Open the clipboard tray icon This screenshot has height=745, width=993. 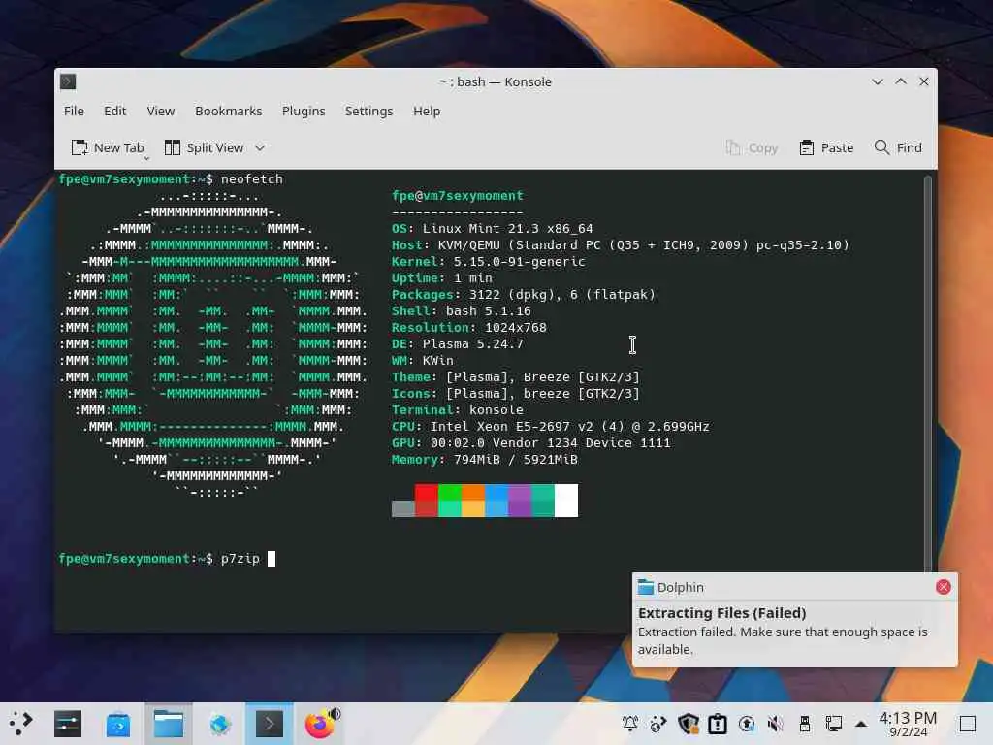(717, 724)
